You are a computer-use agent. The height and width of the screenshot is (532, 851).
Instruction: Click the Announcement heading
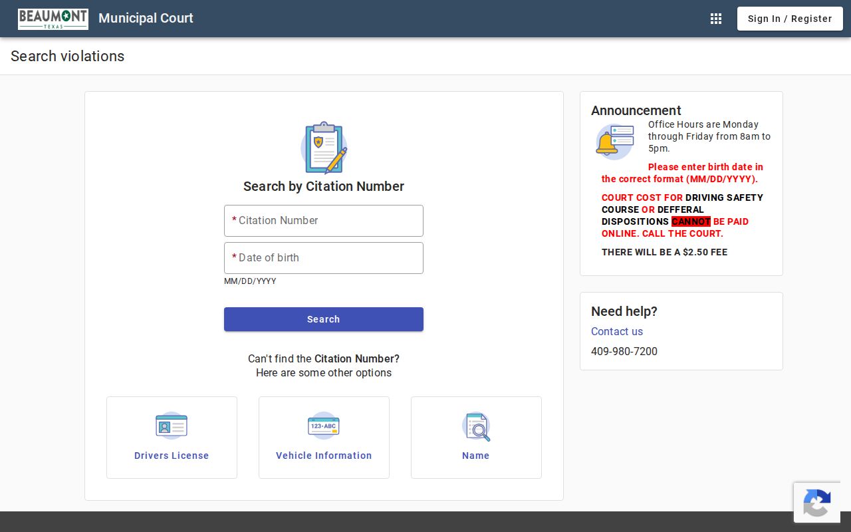pyautogui.click(x=636, y=110)
